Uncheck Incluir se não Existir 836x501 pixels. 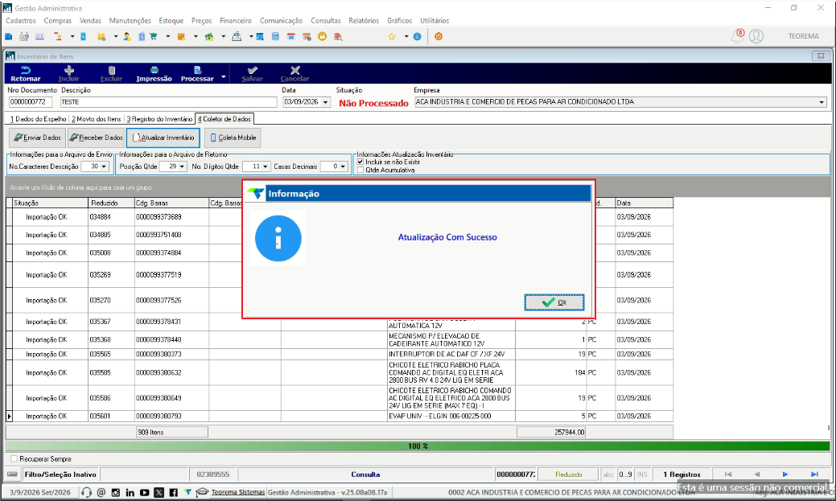(360, 162)
